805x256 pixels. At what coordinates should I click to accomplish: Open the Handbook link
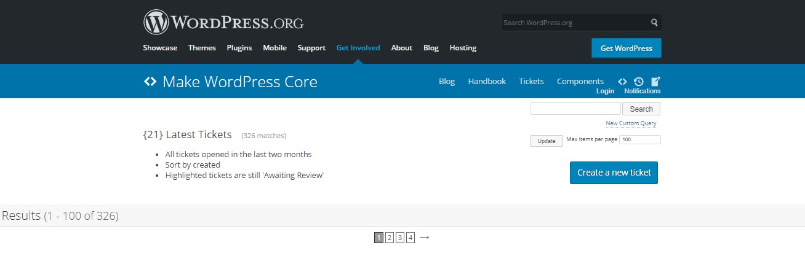click(487, 81)
